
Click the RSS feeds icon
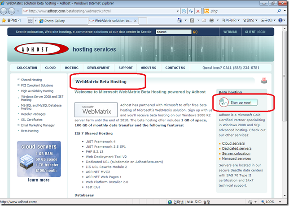(x=192, y=21)
